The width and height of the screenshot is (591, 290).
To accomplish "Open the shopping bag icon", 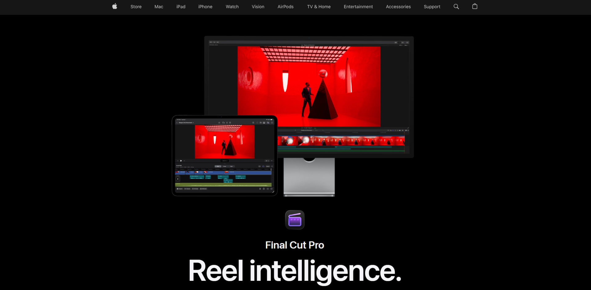I will tap(475, 6).
